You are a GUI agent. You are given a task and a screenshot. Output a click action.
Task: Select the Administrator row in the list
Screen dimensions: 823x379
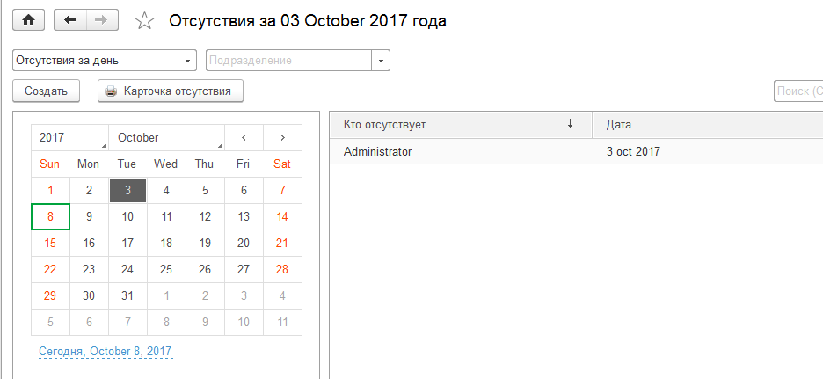click(x=576, y=152)
